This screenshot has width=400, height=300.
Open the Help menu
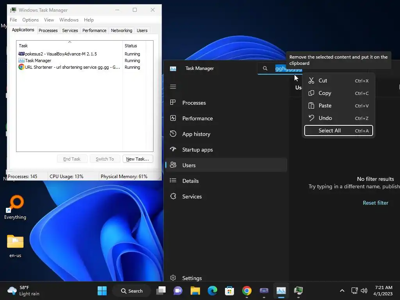(89, 20)
